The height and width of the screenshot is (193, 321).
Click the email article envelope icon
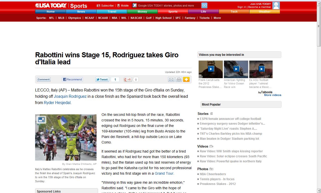[x=171, y=79]
